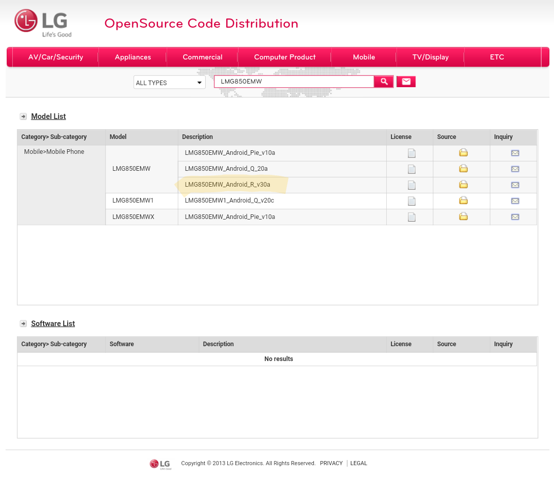Open license for LMG850EMW_Android_R_v30a
Image resolution: width=554 pixels, height=479 pixels.
(x=411, y=185)
